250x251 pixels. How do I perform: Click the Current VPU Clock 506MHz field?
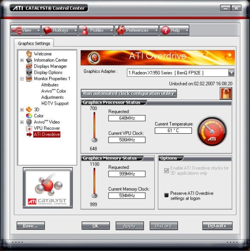point(127,140)
